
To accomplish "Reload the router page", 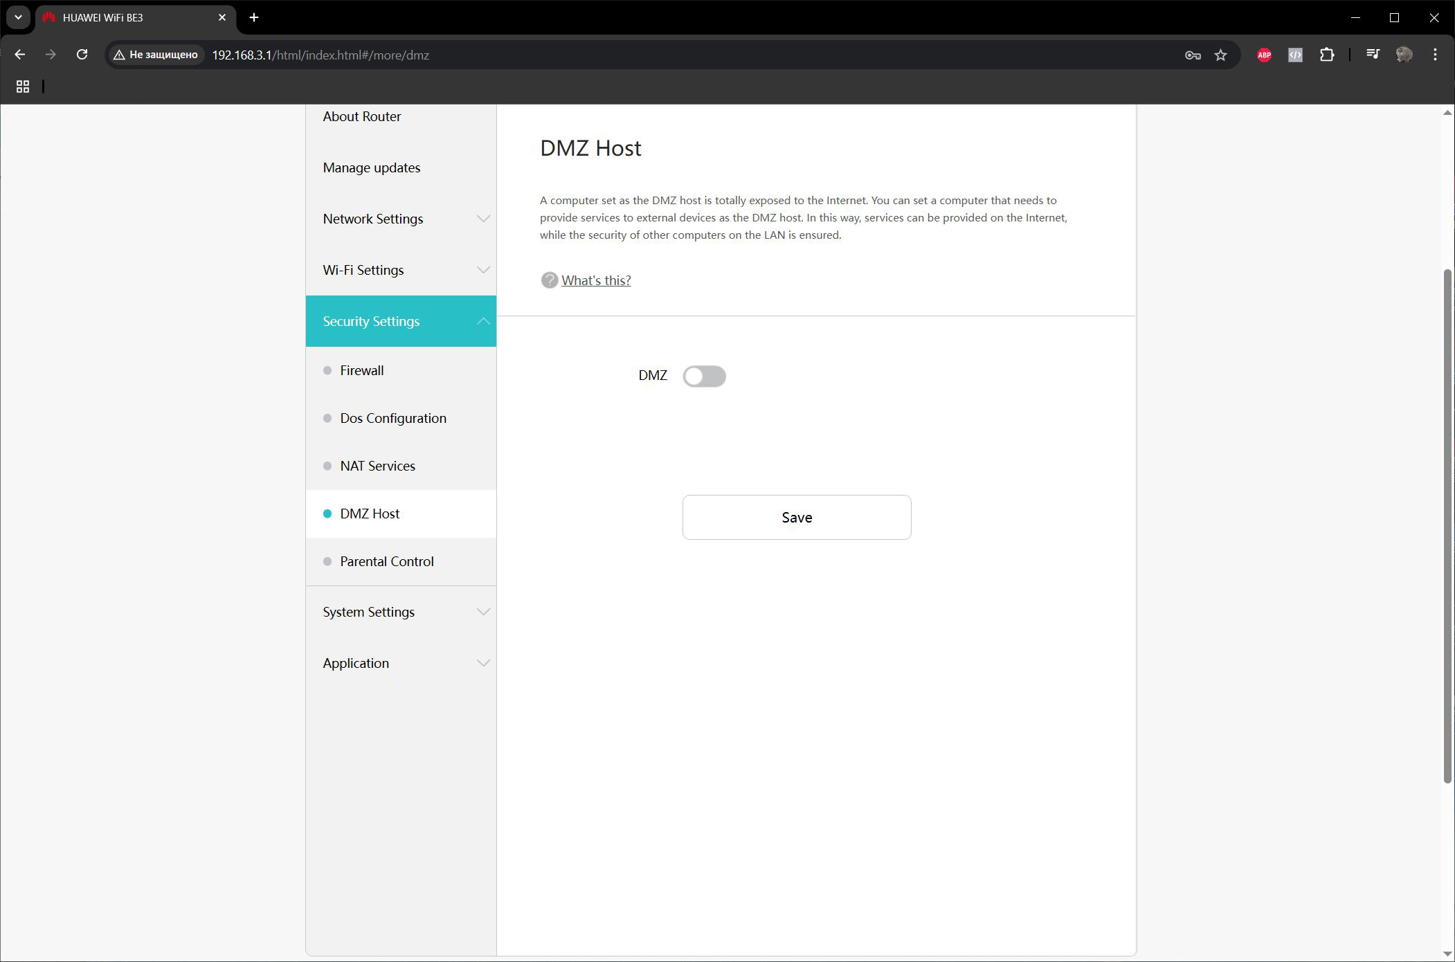I will tap(82, 55).
